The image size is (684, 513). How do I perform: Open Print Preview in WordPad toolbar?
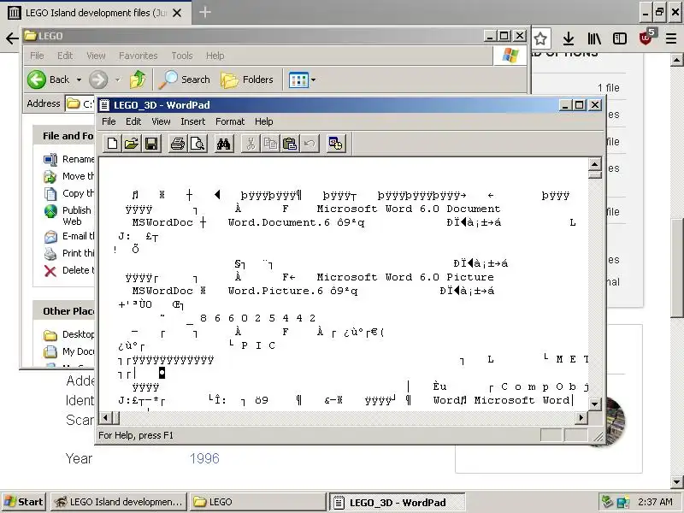[x=198, y=144]
